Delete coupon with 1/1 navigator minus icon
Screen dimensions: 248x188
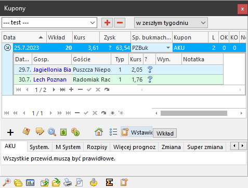click(x=77, y=113)
